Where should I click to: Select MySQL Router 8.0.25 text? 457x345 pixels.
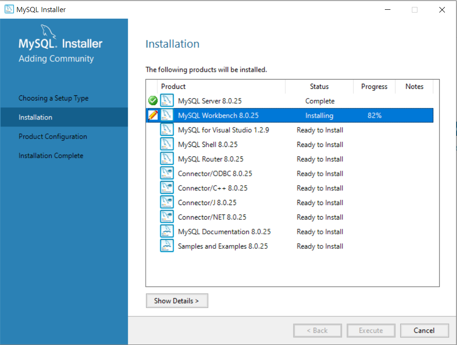[211, 159]
